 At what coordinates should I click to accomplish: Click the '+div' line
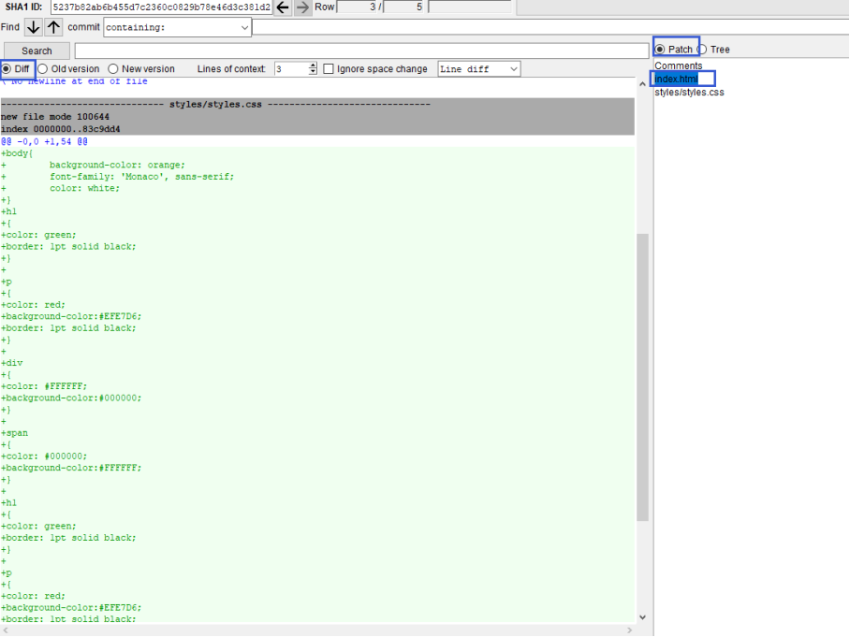pos(11,363)
